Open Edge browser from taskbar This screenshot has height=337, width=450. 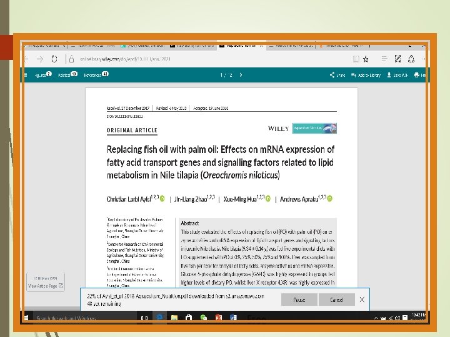coord(159,318)
